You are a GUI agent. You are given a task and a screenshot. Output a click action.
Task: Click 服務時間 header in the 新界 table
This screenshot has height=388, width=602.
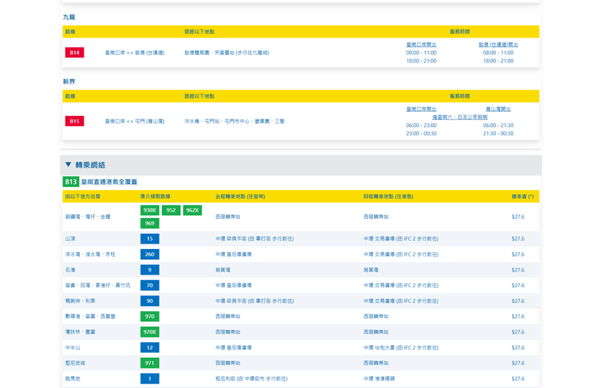460,96
